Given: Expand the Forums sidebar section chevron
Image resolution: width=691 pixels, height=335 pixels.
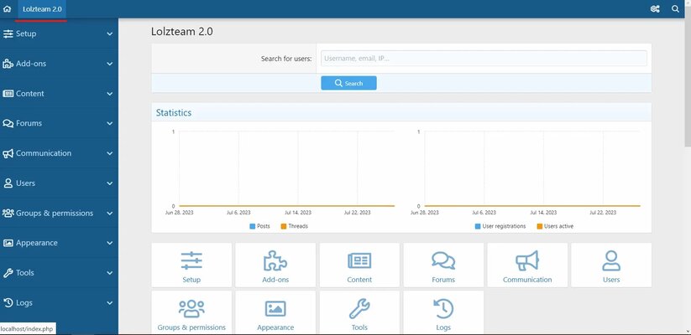Looking at the screenshot, I should [110, 124].
